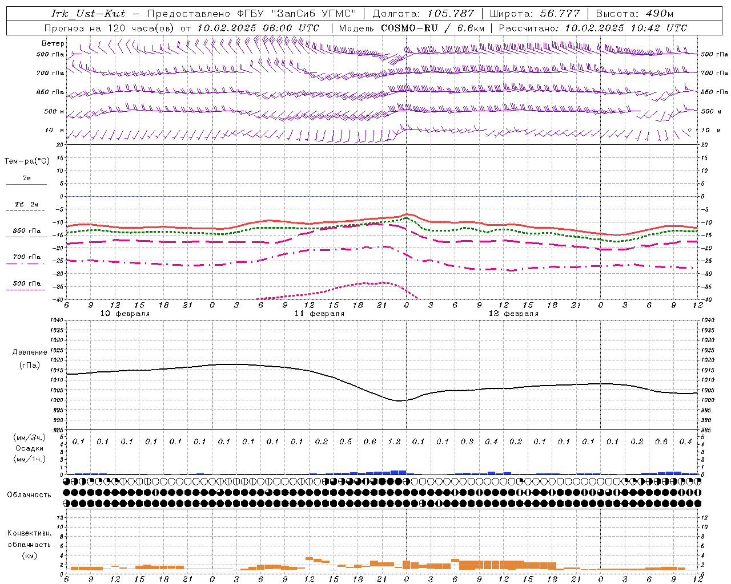Select the 'Модель COSMO-RU / 6.6км' text
The image size is (731, 584).
(x=412, y=28)
